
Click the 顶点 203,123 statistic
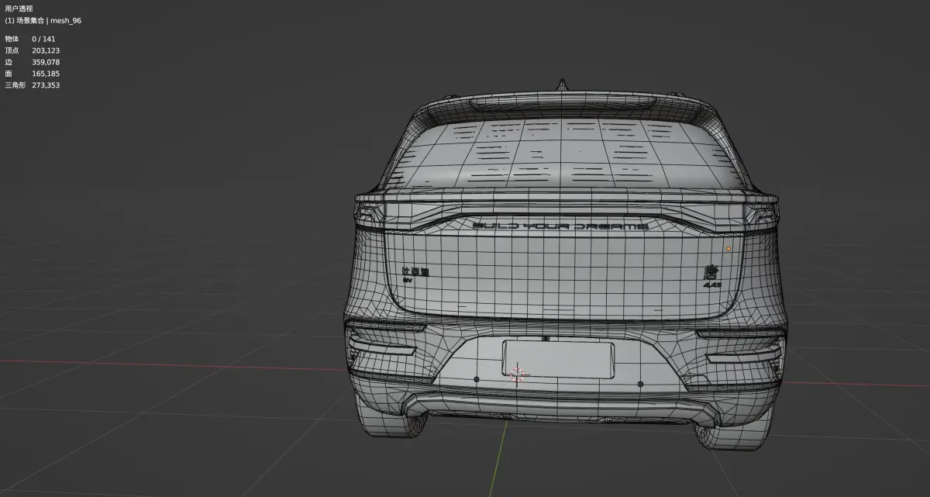pyautogui.click(x=33, y=50)
